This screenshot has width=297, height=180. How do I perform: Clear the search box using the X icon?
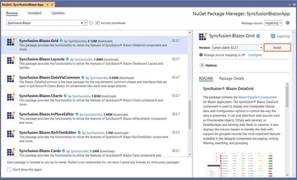tap(82, 23)
